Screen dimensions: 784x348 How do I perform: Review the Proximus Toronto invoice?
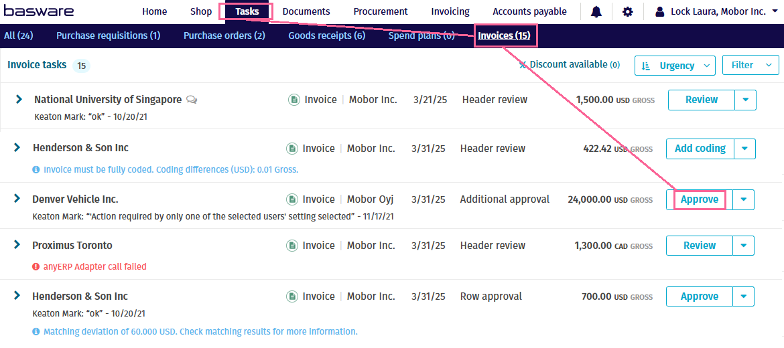700,246
